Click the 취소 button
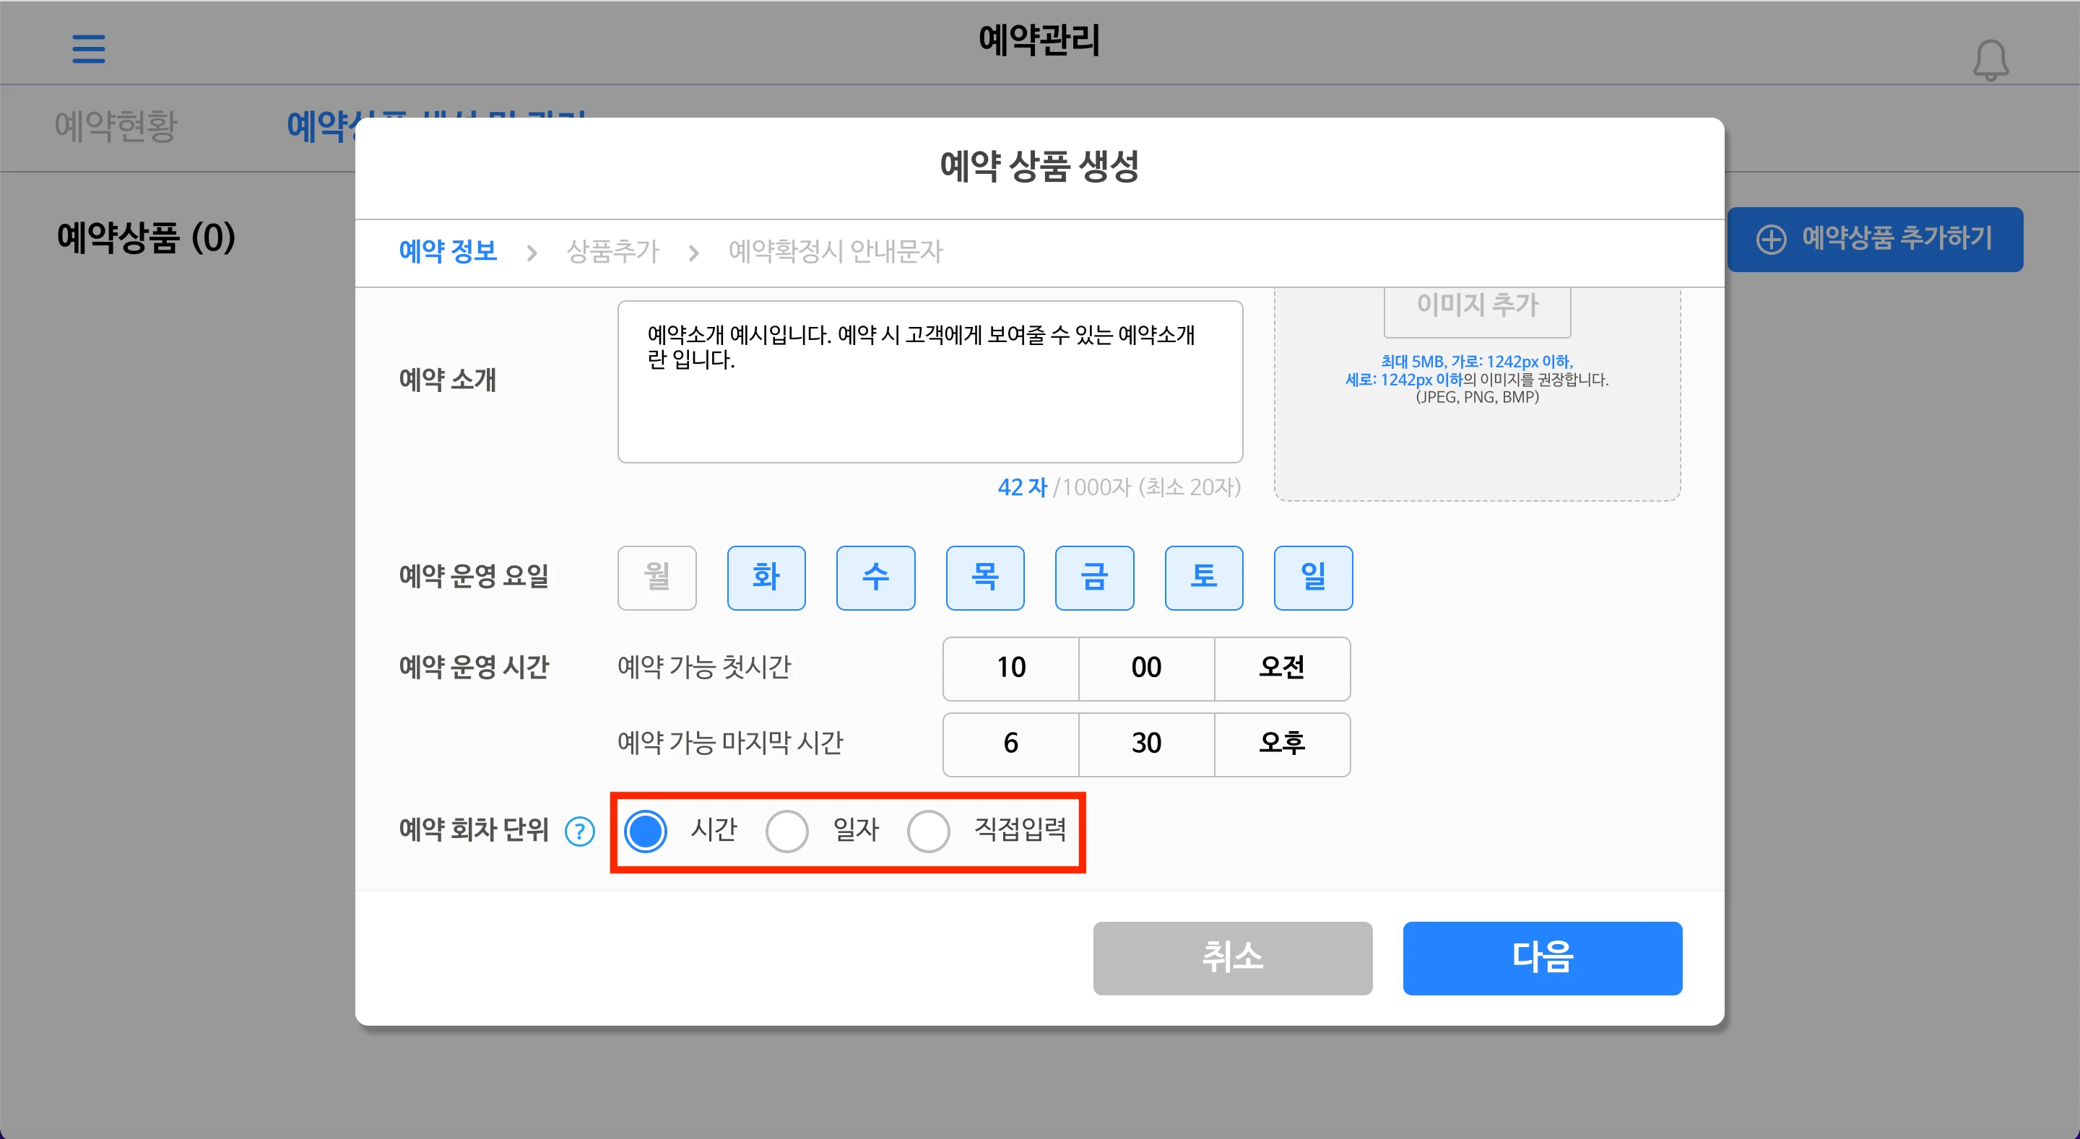The image size is (2080, 1139). (x=1232, y=958)
